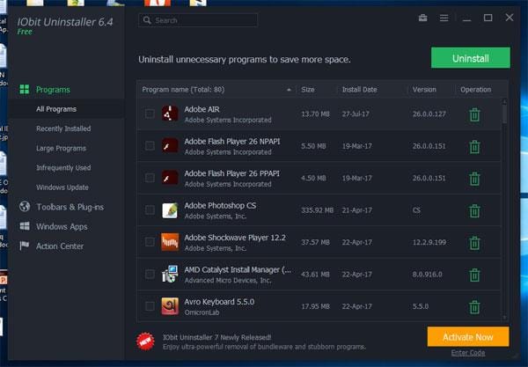528x367 pixels.
Task: Click the OmicronLab publisher text
Action: (x=202, y=312)
